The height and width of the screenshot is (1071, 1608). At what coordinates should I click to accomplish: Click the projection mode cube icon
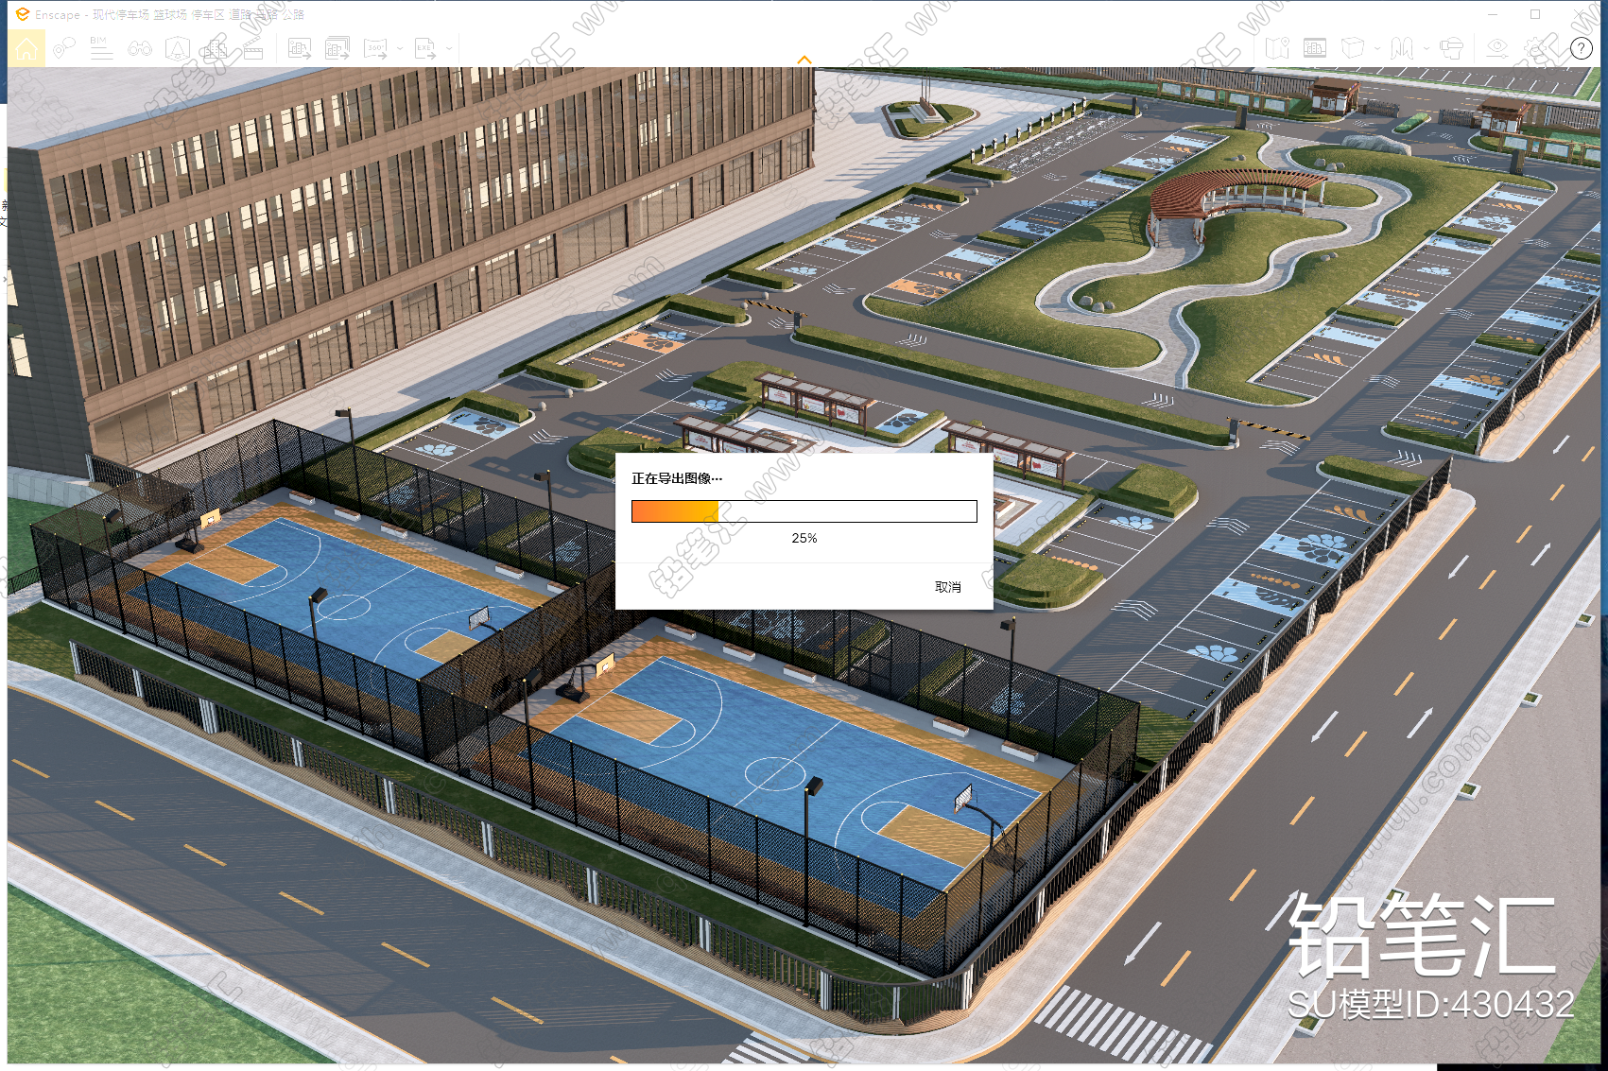click(x=1353, y=48)
